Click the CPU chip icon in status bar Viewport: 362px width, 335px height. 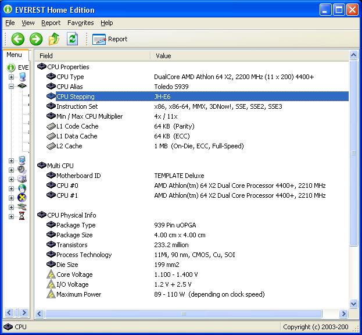pos(8,327)
